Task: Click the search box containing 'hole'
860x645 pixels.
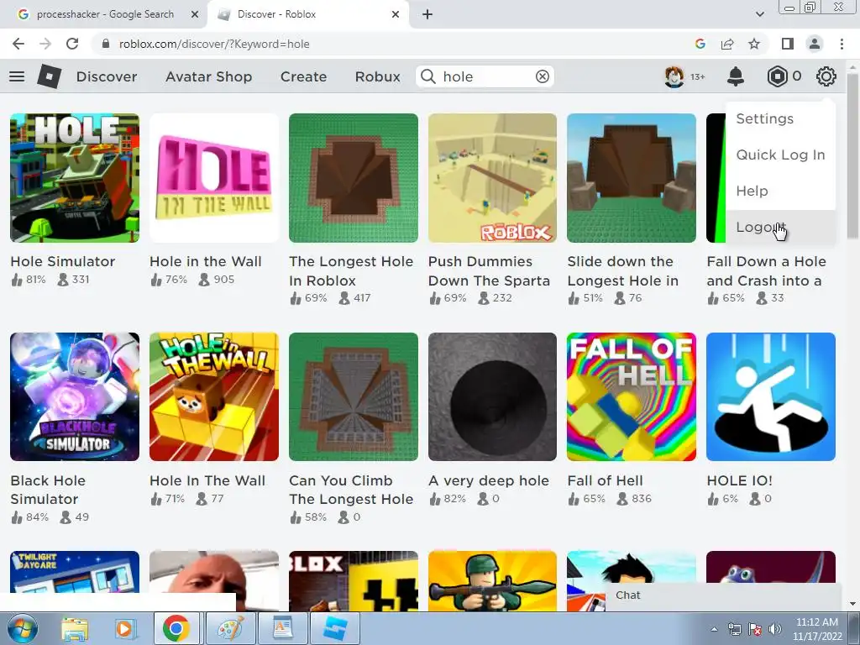Action: [485, 76]
